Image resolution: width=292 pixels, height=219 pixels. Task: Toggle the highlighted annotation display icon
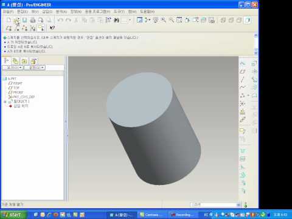[41, 28]
